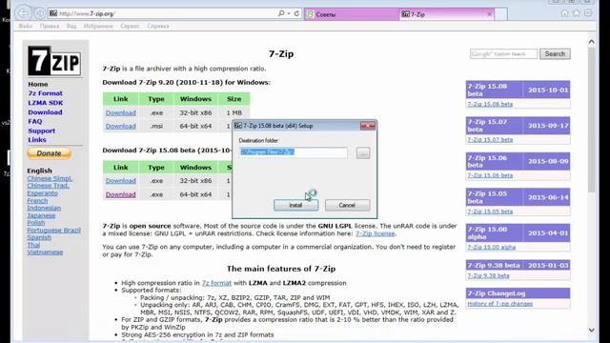Open the 7-Zip license link
610x343 pixels.
375,233
